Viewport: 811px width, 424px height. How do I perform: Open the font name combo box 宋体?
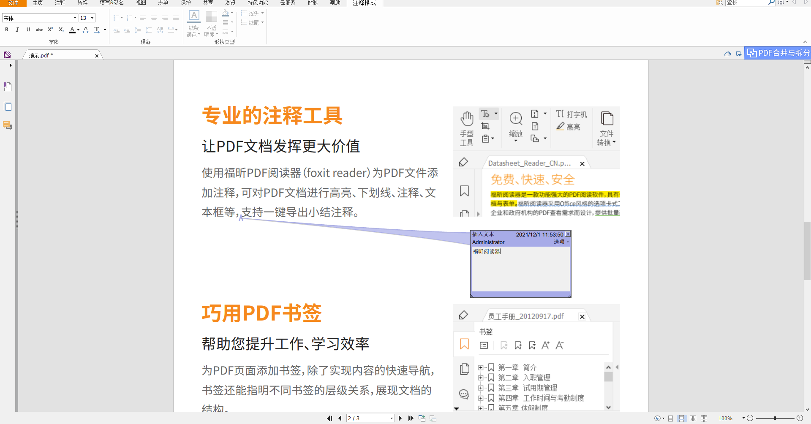click(x=40, y=18)
